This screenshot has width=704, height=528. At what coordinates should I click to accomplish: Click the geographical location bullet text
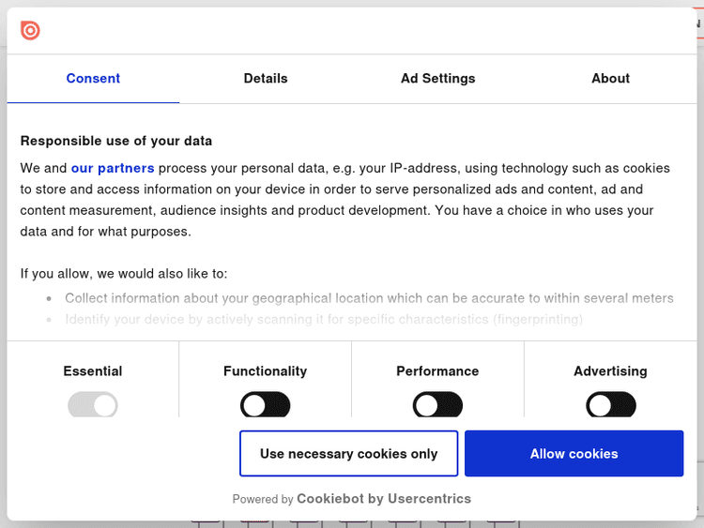tap(369, 298)
